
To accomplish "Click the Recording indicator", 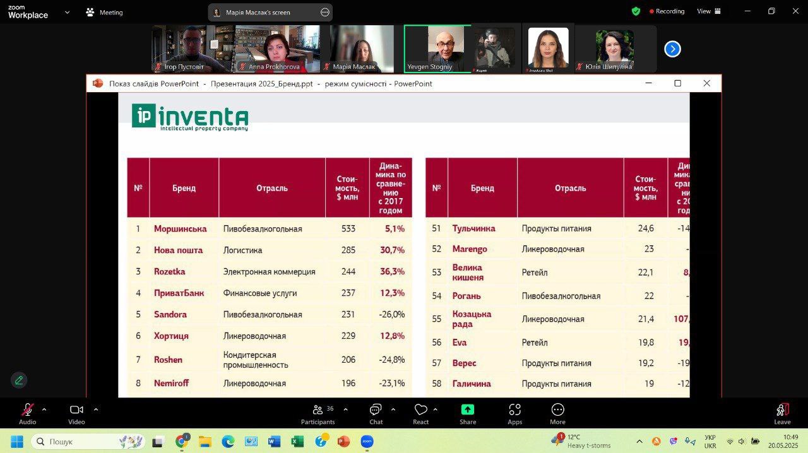I will (667, 11).
